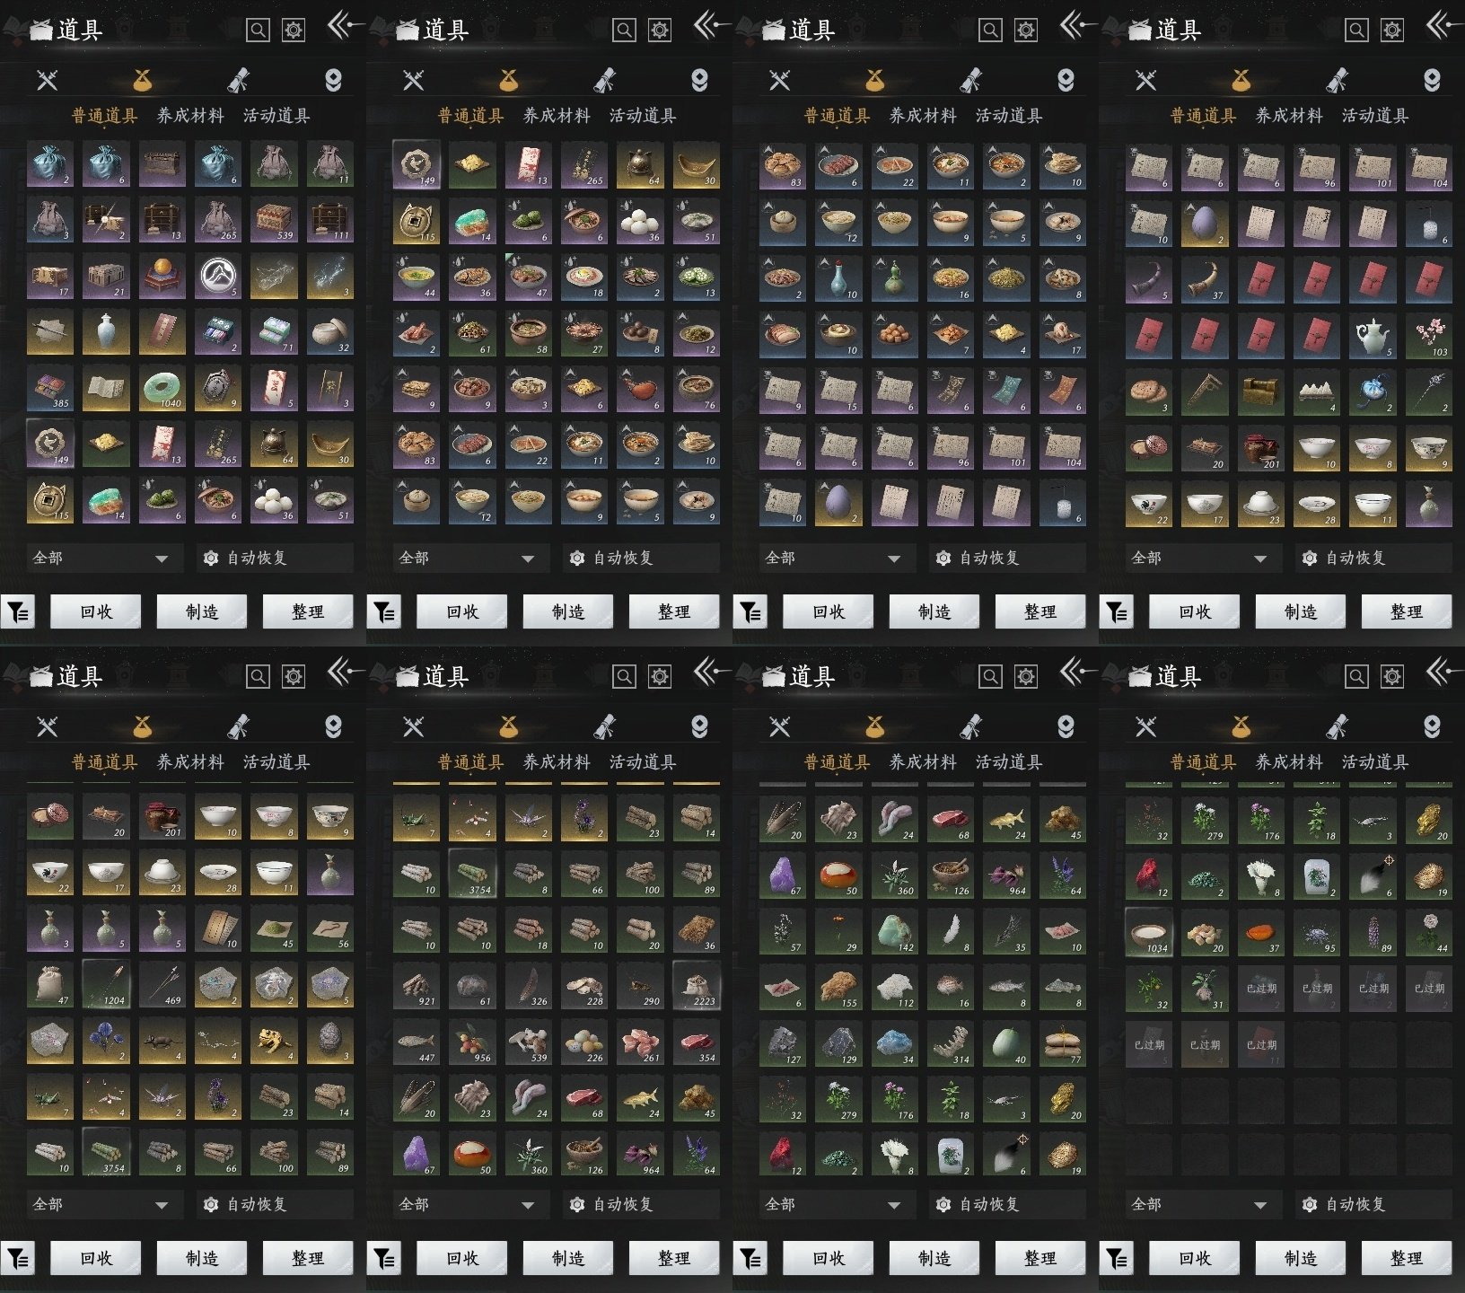
Task: Select the sack item showing count 2223
Action: 696,985
